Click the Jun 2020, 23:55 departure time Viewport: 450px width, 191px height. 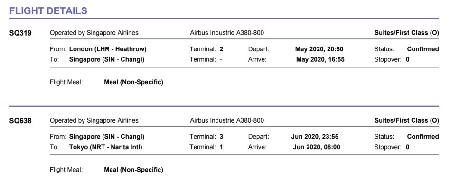click(x=315, y=136)
